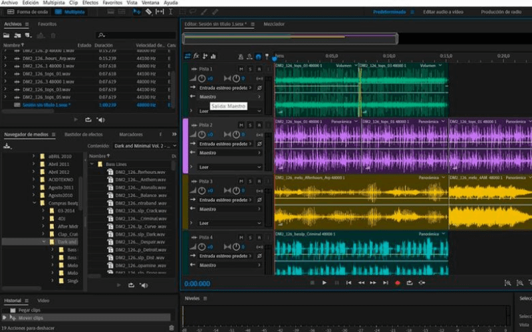This screenshot has height=332, width=532.
Task: Arm Pista 3 for recording with R
Action: click(259, 181)
